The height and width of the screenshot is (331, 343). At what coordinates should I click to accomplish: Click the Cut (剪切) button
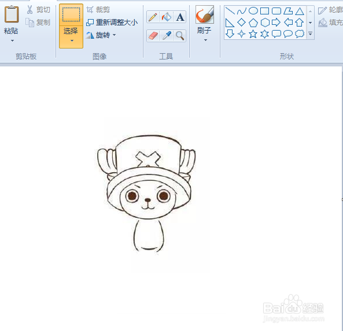coord(38,10)
